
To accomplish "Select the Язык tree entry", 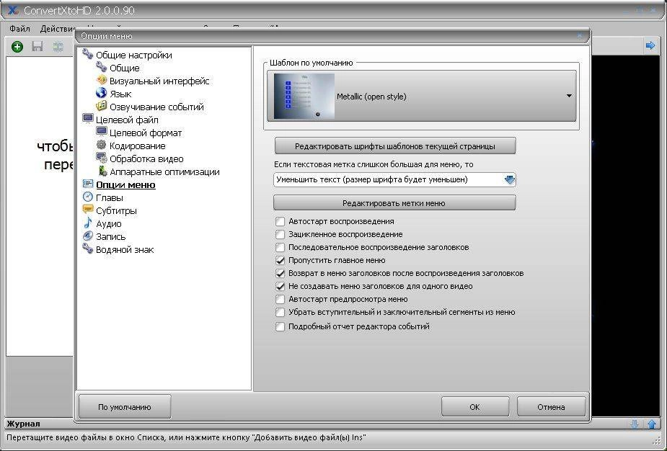I will pos(120,94).
